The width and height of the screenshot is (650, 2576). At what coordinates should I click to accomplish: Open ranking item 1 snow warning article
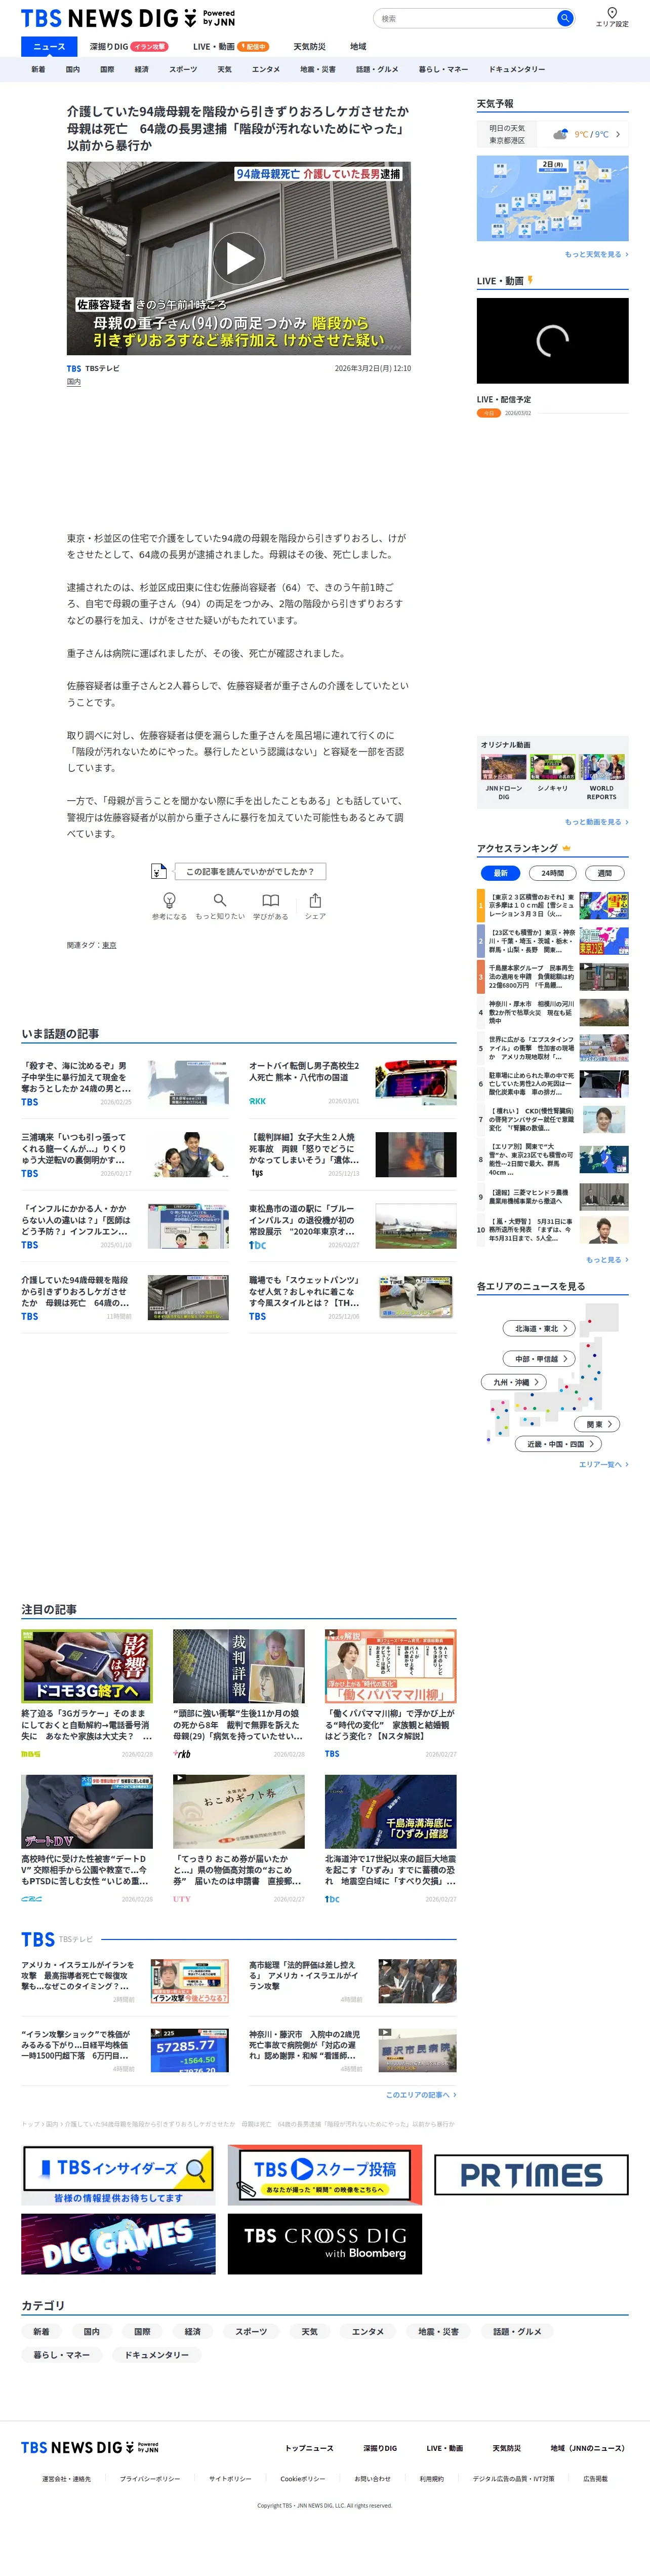pos(553,906)
